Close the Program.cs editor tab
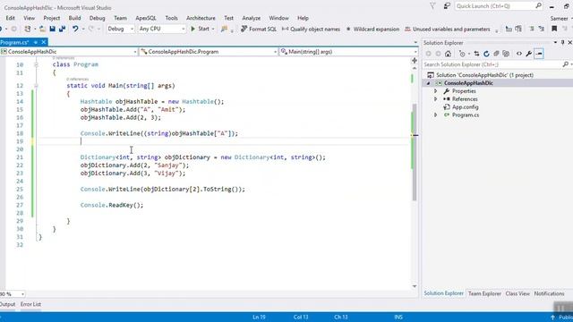Screen dimensions: 573x322 44,42
